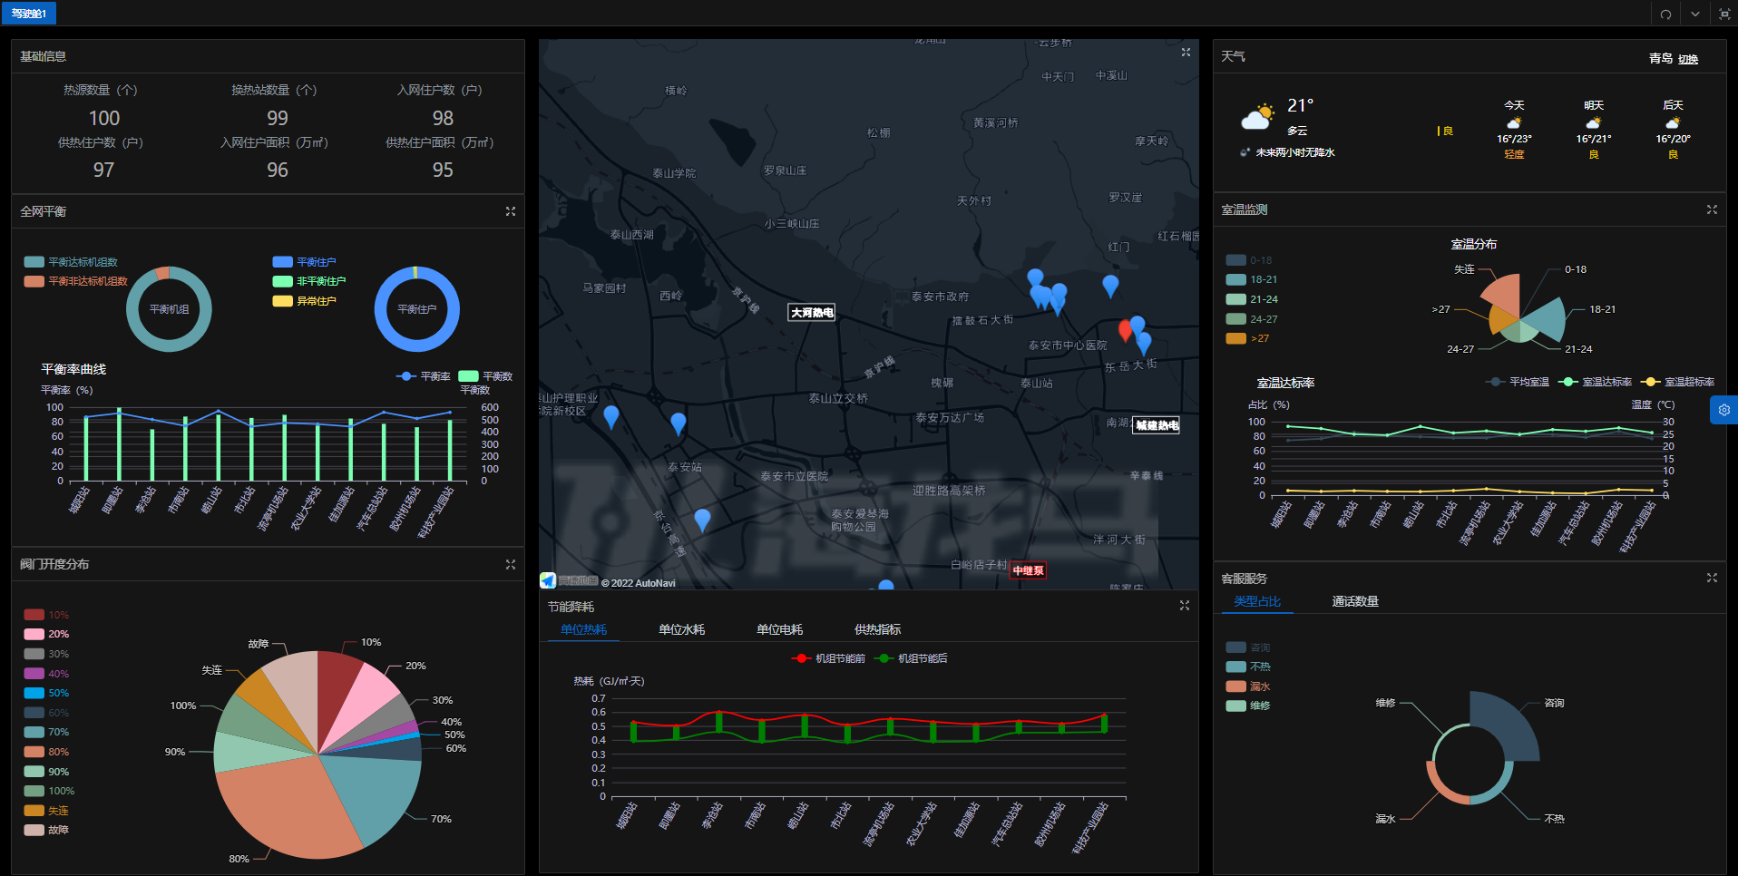The height and width of the screenshot is (876, 1738).
Task: Open the 通话数量 tab
Action: tap(1354, 601)
